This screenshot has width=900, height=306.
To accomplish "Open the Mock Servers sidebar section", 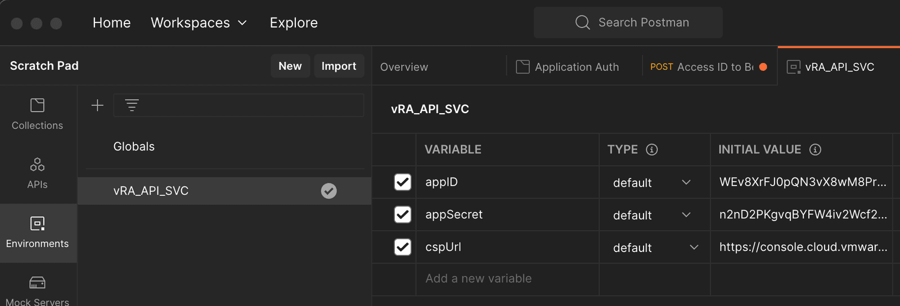I will (38, 290).
